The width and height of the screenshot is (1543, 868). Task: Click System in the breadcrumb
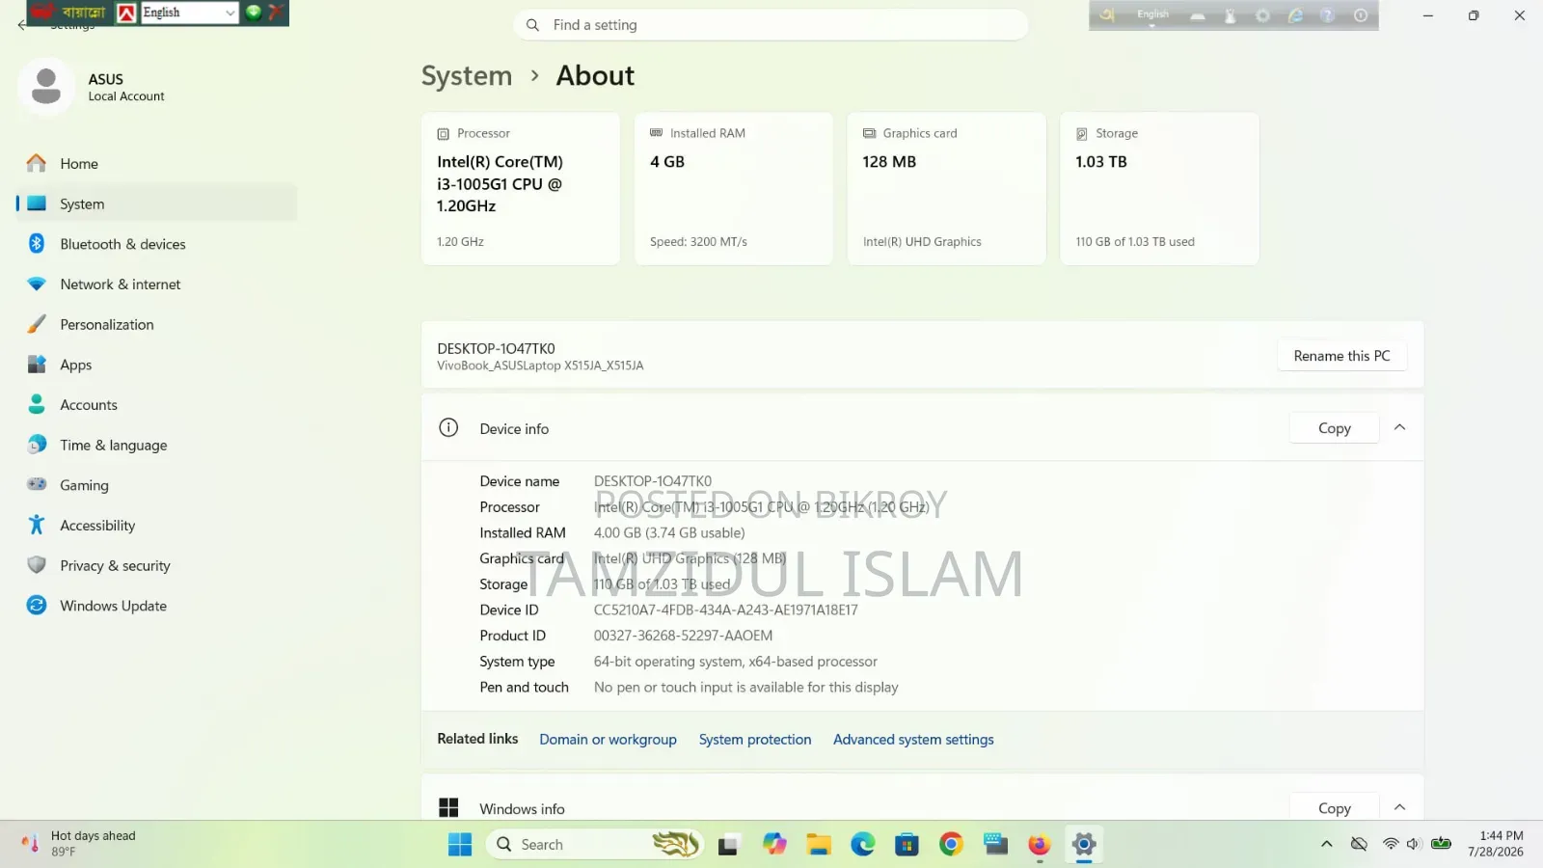point(467,76)
